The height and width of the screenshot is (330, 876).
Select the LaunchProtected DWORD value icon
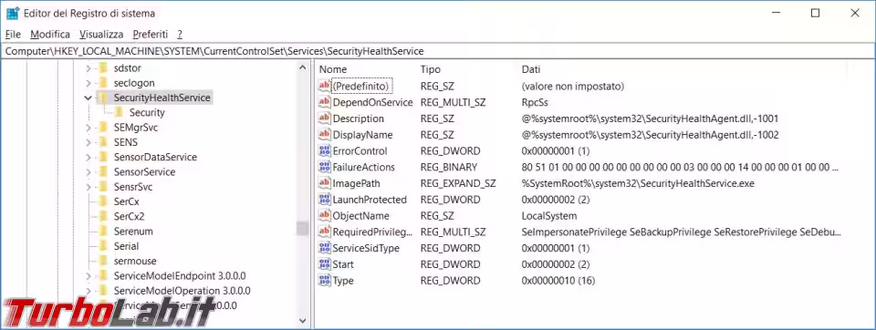pyautogui.click(x=325, y=200)
